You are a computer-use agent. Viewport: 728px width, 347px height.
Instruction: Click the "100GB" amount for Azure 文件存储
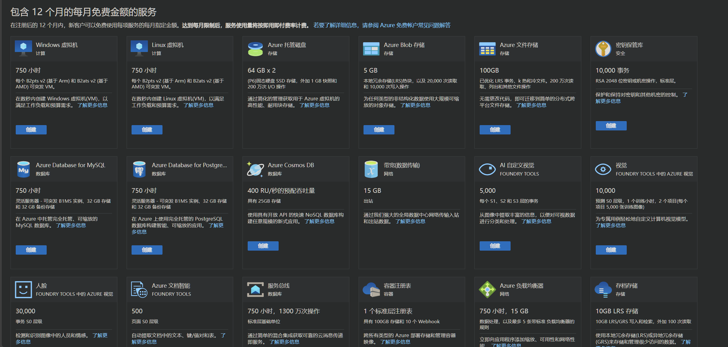pyautogui.click(x=489, y=70)
